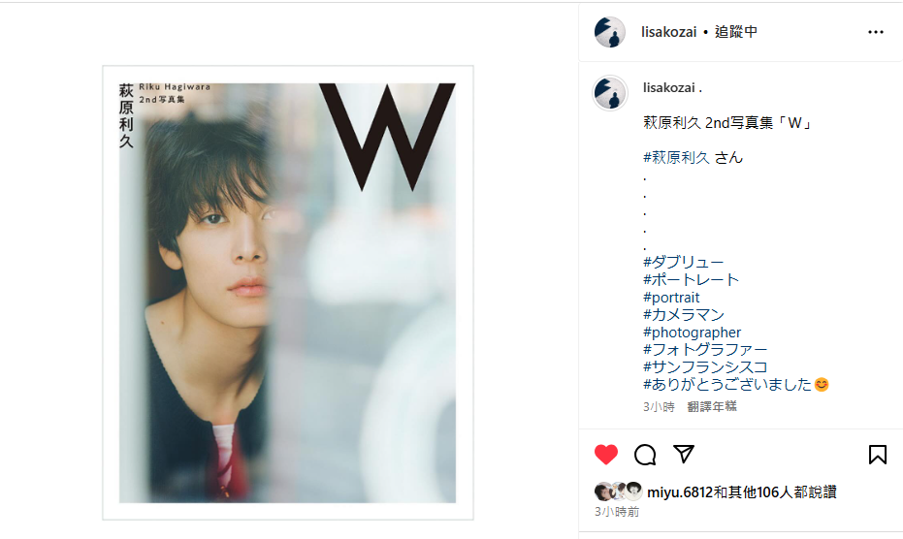Open the three-dot more options menu
Screen dimensions: 903x539
pos(875,32)
